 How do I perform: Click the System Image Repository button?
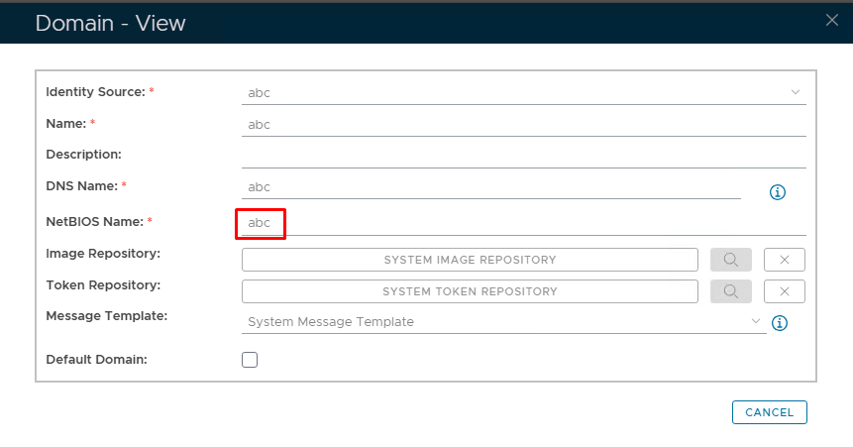point(470,260)
